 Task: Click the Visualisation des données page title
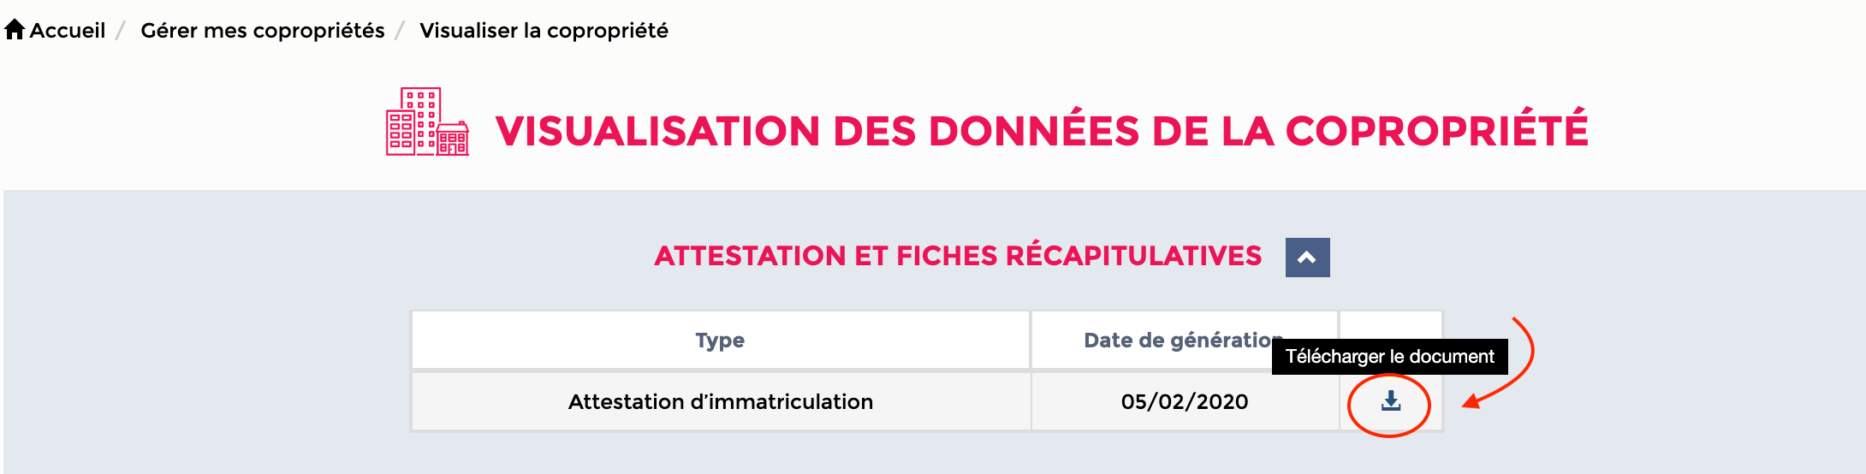(x=1041, y=131)
